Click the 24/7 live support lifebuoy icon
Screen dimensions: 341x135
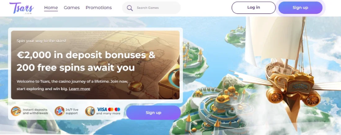point(59,111)
